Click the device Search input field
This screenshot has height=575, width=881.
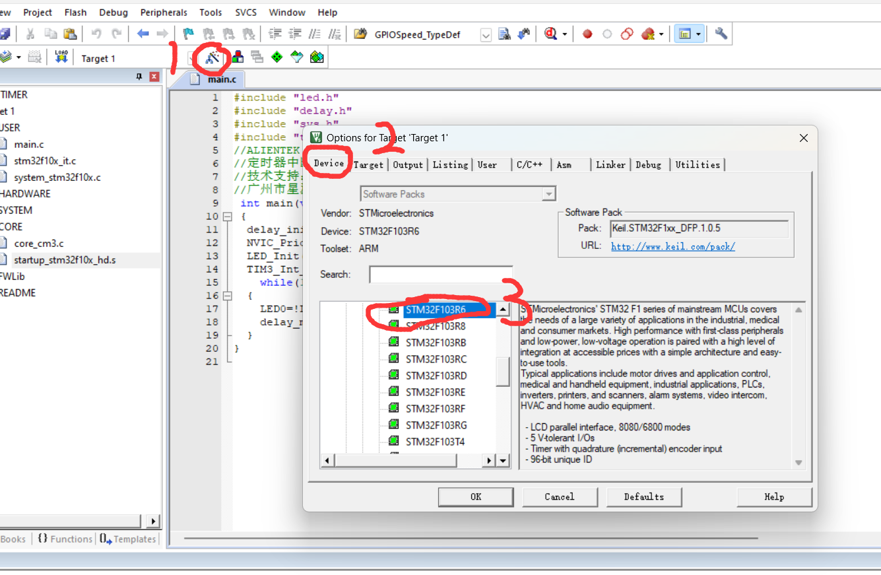pos(441,275)
